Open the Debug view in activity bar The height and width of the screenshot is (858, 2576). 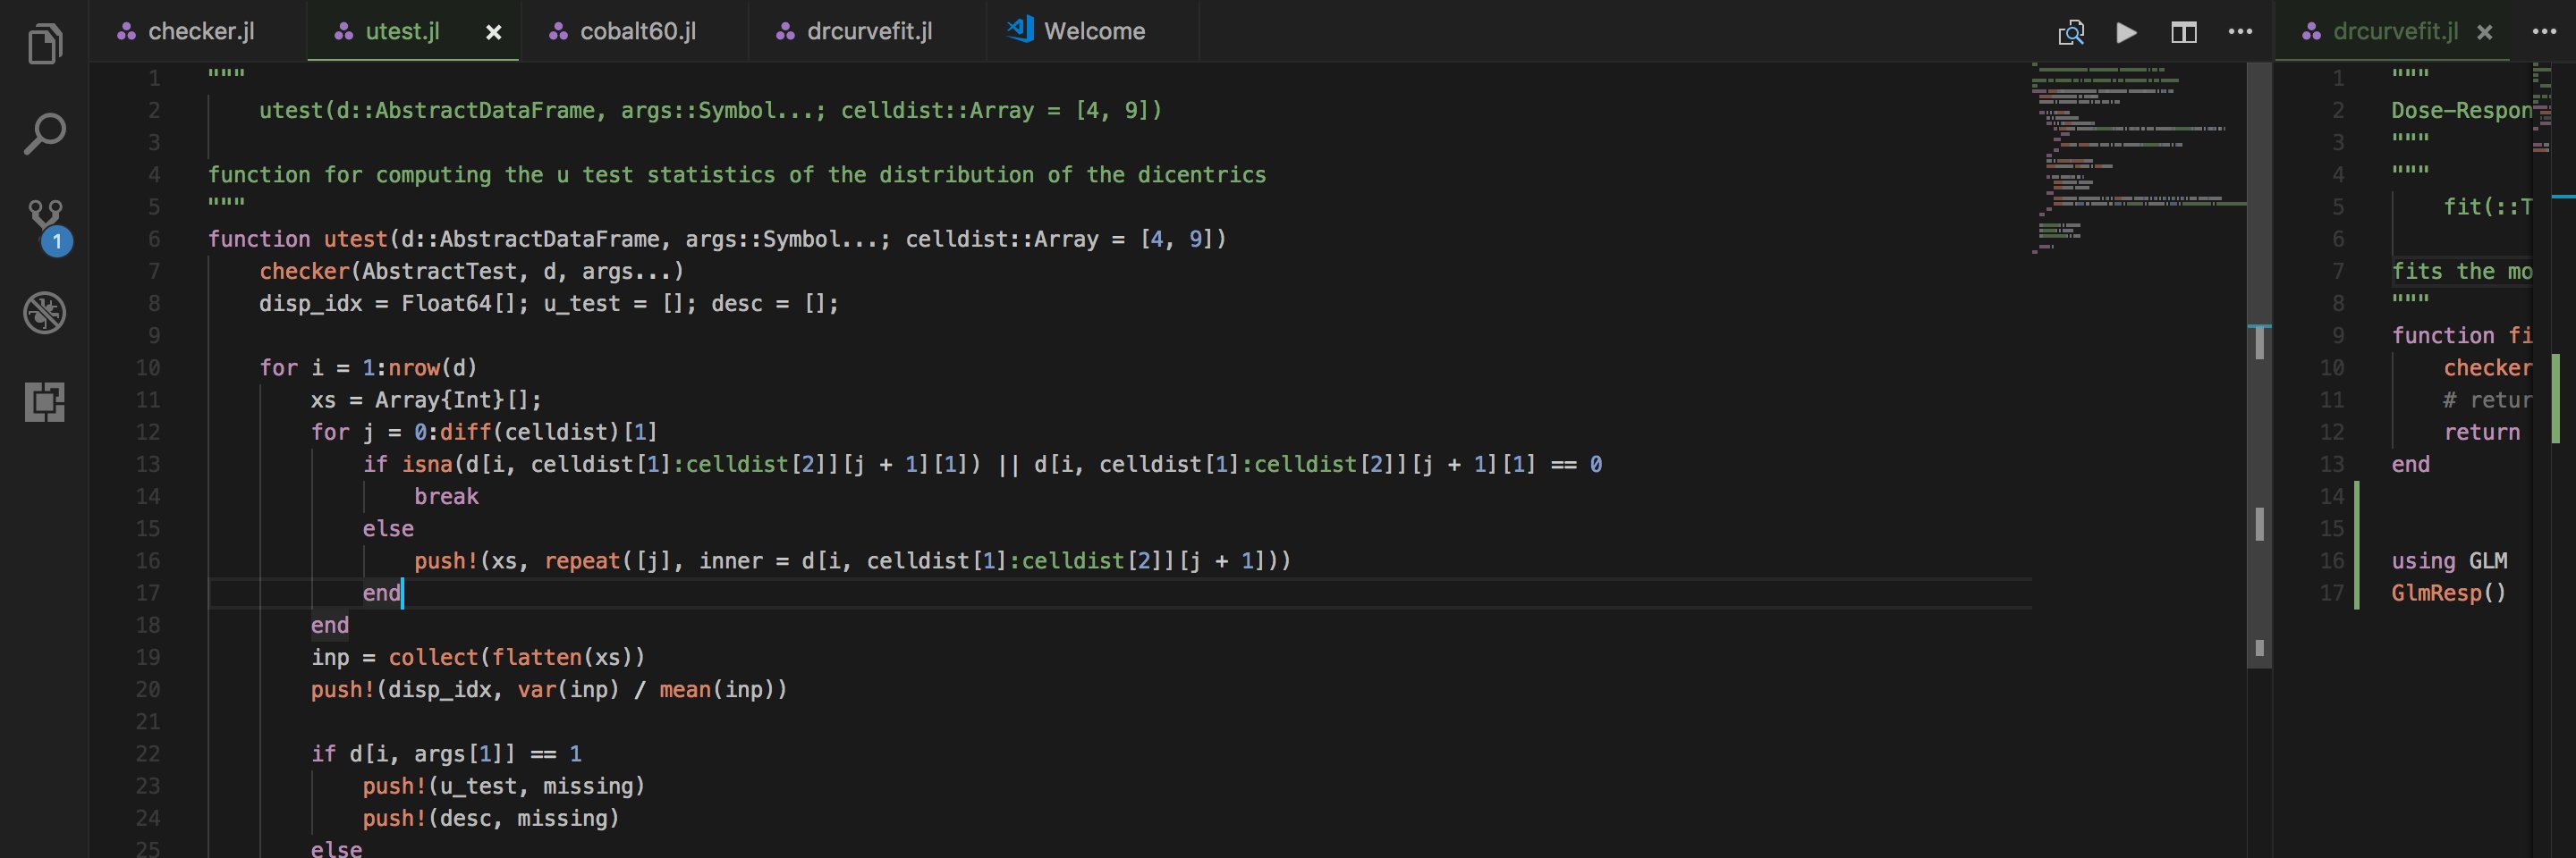(x=45, y=313)
